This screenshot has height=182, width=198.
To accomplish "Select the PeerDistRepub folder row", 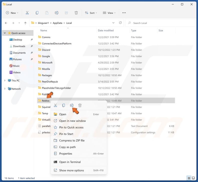I will click(106, 81).
